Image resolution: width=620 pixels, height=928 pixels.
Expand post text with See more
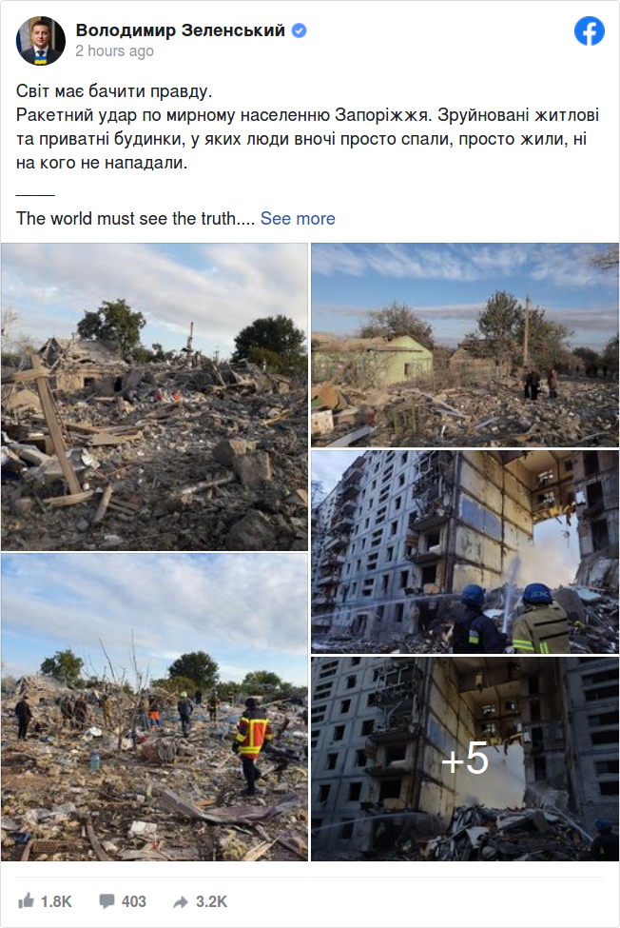[x=298, y=218]
